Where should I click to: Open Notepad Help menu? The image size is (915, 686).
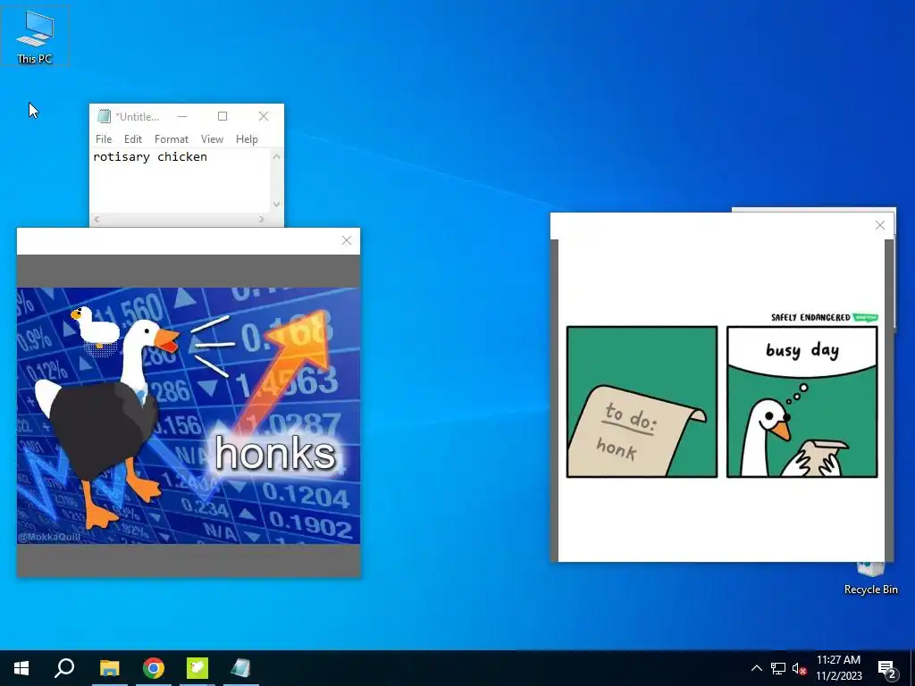[247, 138]
